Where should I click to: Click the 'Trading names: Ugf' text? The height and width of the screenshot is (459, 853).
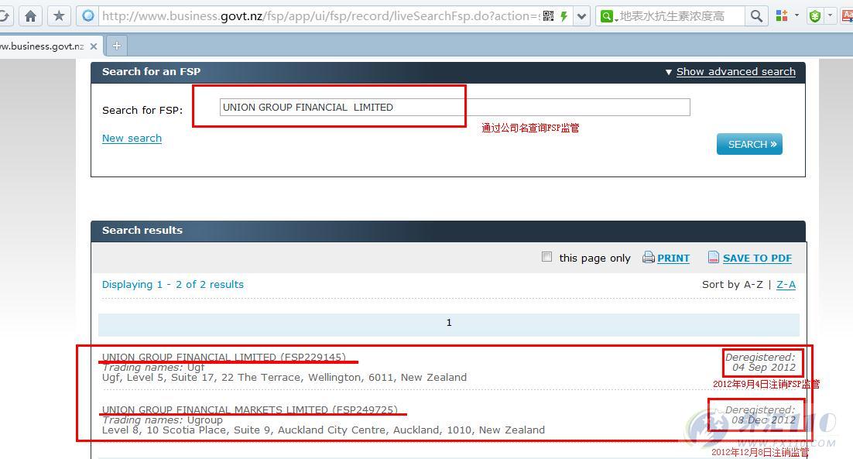point(152,367)
